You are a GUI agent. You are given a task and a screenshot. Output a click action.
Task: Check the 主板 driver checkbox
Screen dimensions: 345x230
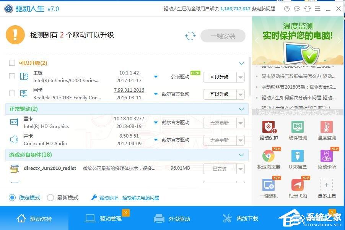(12, 76)
